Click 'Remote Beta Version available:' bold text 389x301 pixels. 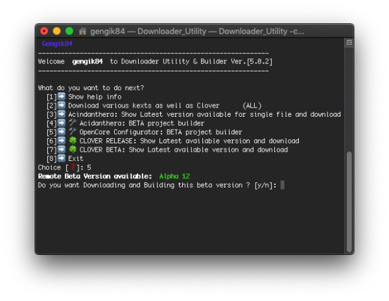[x=95, y=176]
